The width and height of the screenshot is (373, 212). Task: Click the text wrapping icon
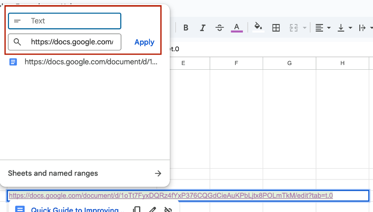(362, 28)
